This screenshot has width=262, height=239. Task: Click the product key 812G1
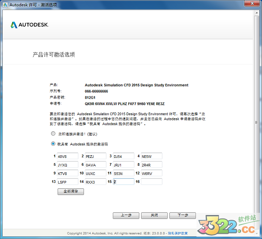pyautogui.click(x=90, y=97)
